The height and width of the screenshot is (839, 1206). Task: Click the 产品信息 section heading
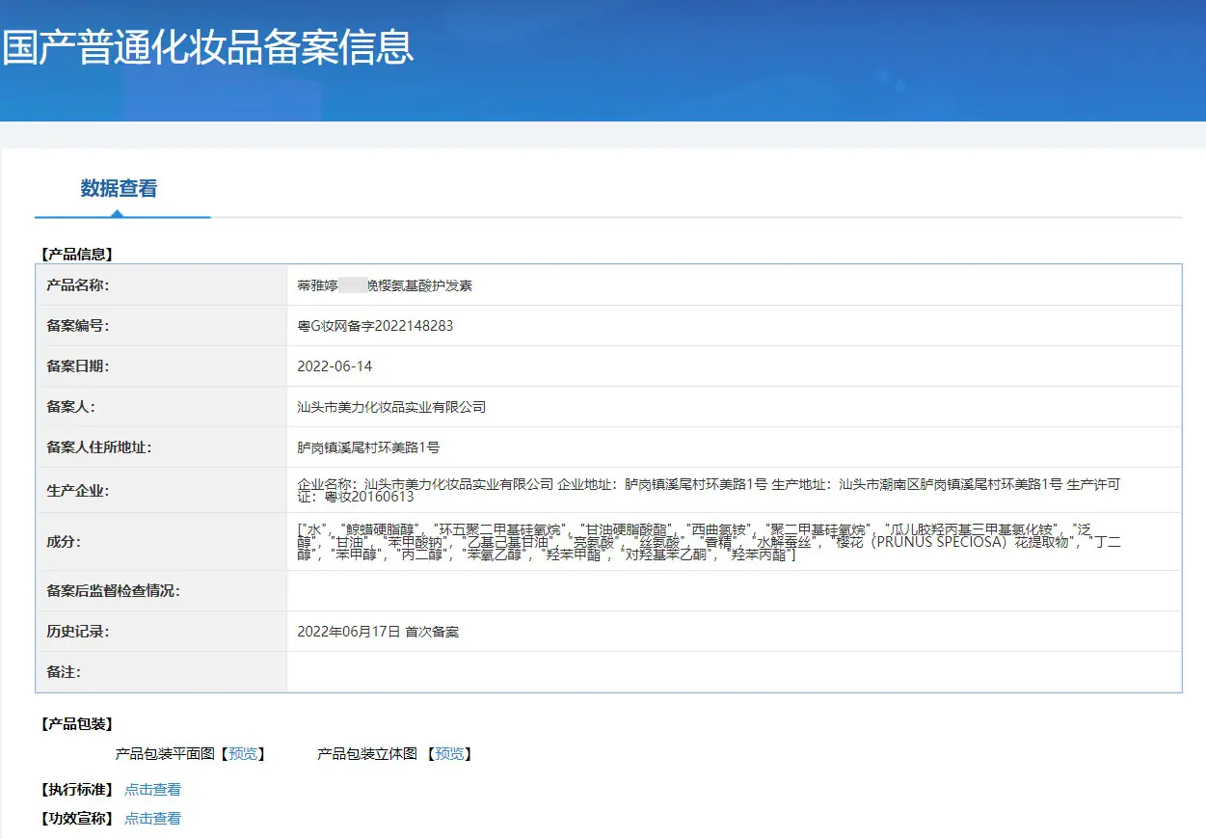78,255
